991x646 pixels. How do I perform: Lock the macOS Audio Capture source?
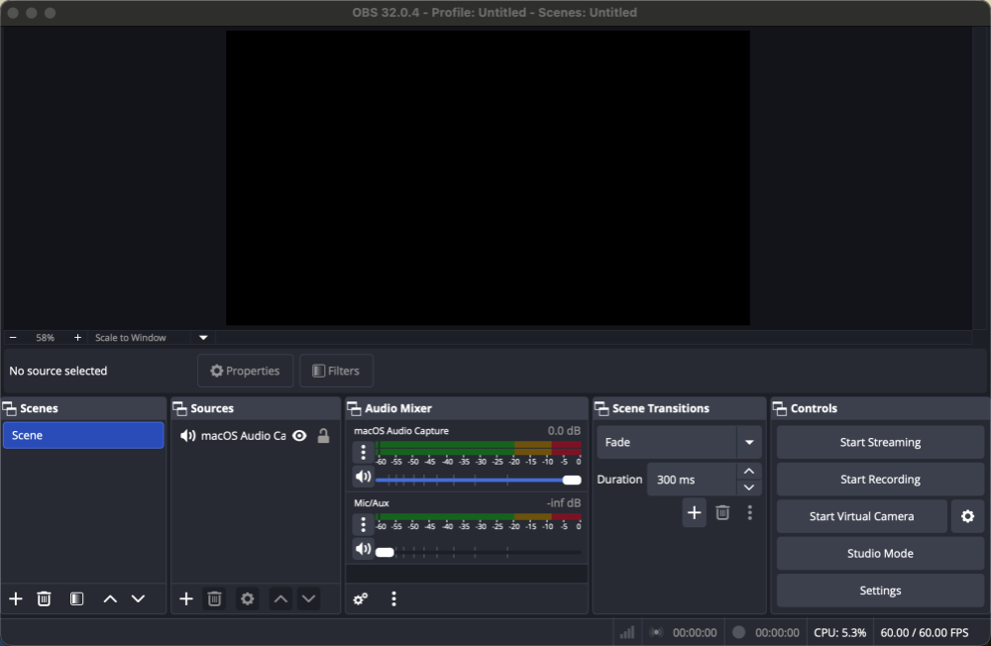click(322, 435)
